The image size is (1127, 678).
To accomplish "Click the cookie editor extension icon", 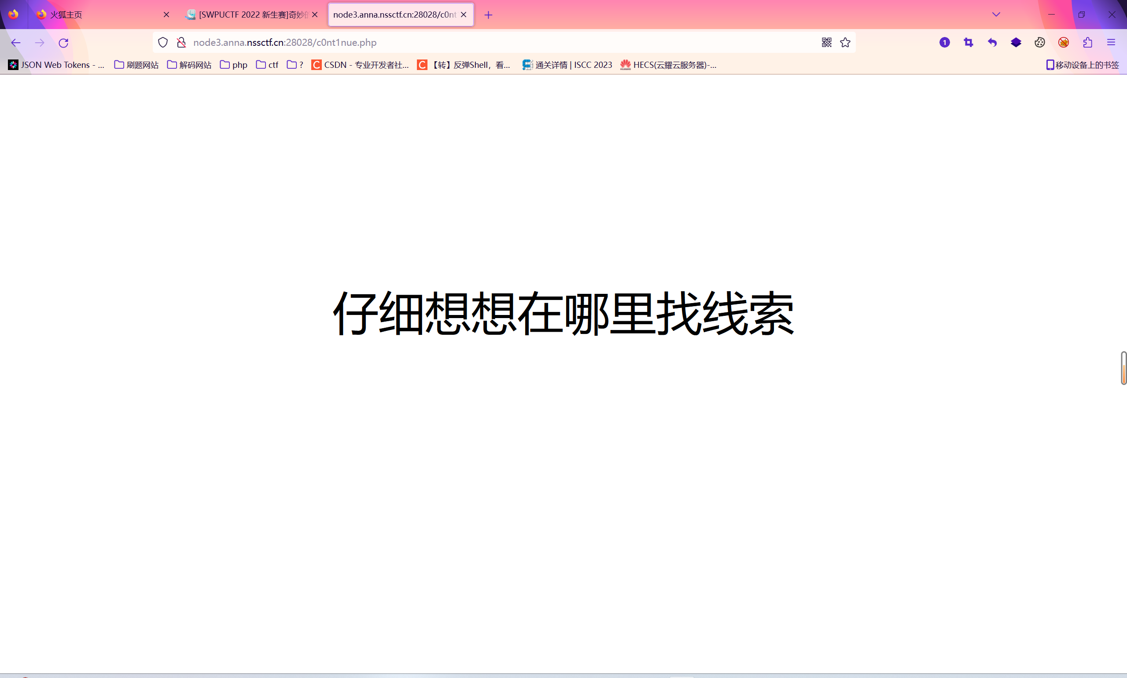I will coord(1039,42).
